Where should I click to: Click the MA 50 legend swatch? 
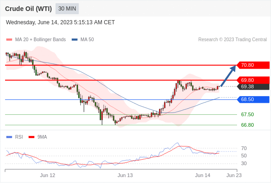(x=74, y=40)
